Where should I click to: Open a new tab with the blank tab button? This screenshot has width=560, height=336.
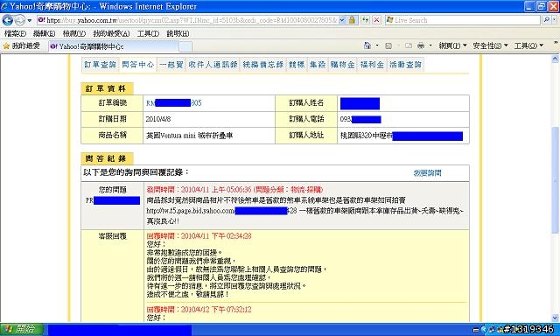click(185, 46)
